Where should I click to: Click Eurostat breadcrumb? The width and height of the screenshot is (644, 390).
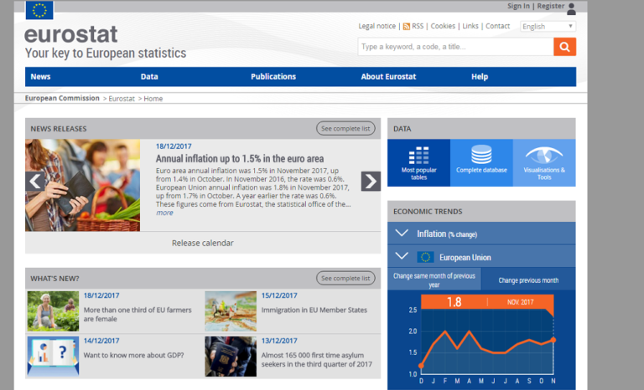pos(122,99)
